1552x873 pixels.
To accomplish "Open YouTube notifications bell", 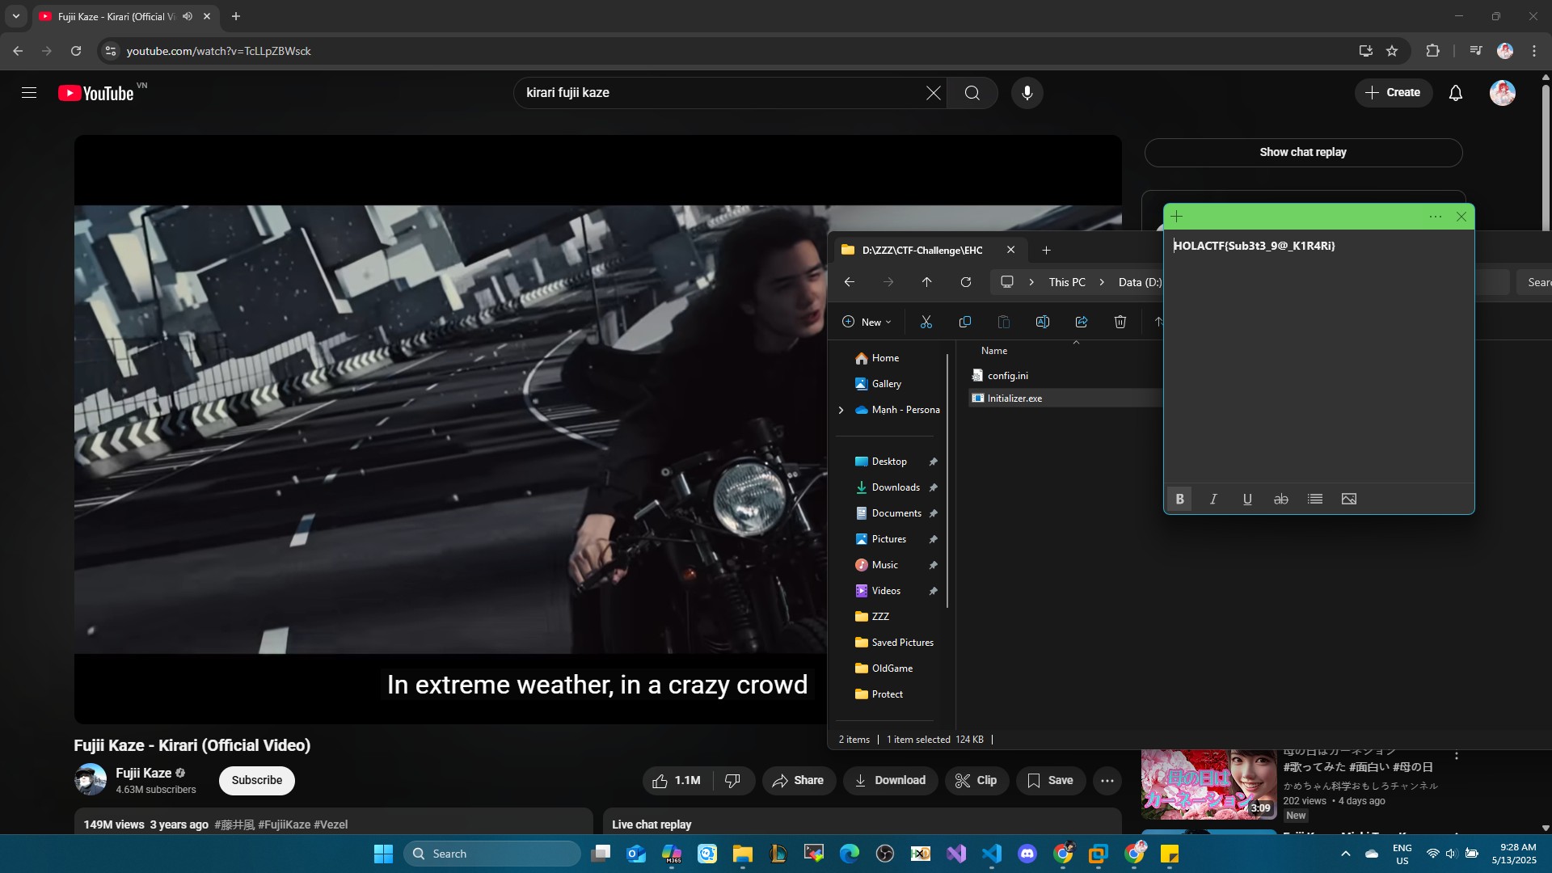I will click(1455, 93).
